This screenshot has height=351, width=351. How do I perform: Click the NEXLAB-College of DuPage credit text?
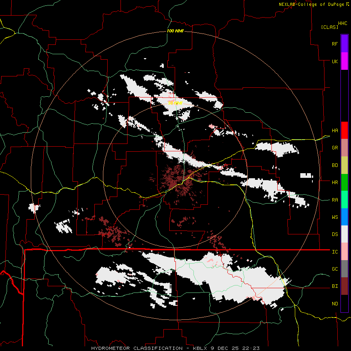coord(311,4)
